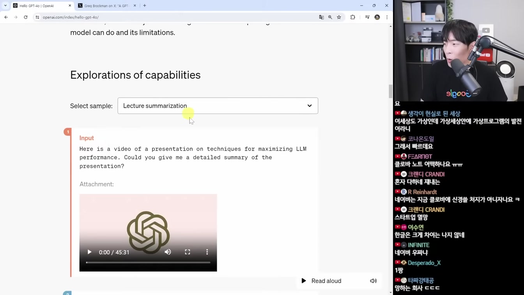
Task: Click the Input label text
Action: (87, 138)
